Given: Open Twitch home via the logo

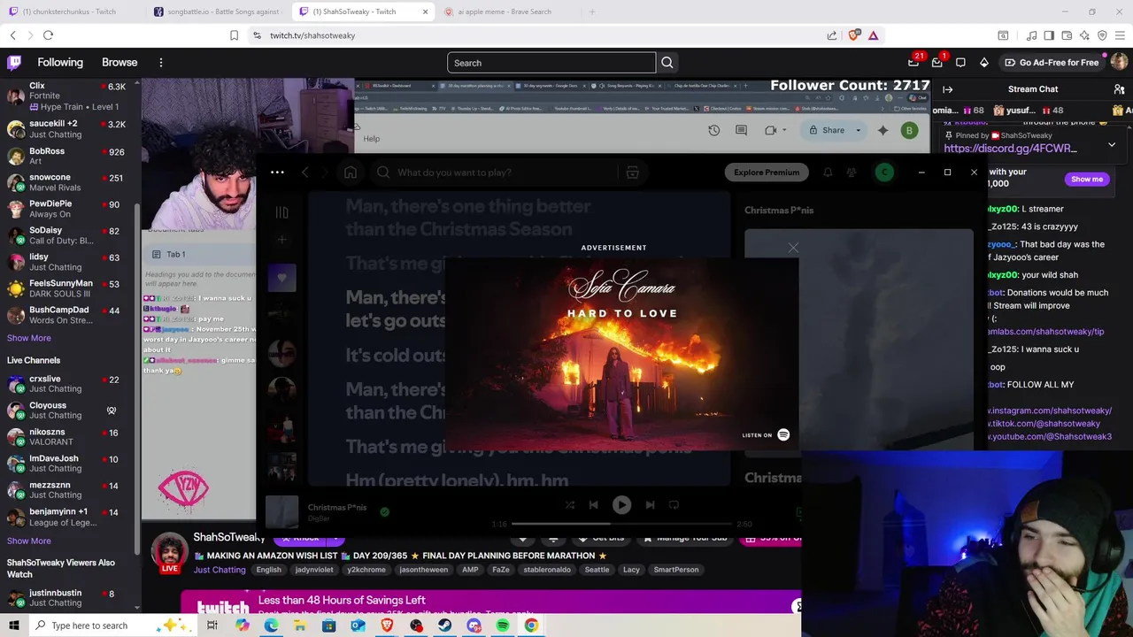Looking at the screenshot, I should [x=14, y=63].
